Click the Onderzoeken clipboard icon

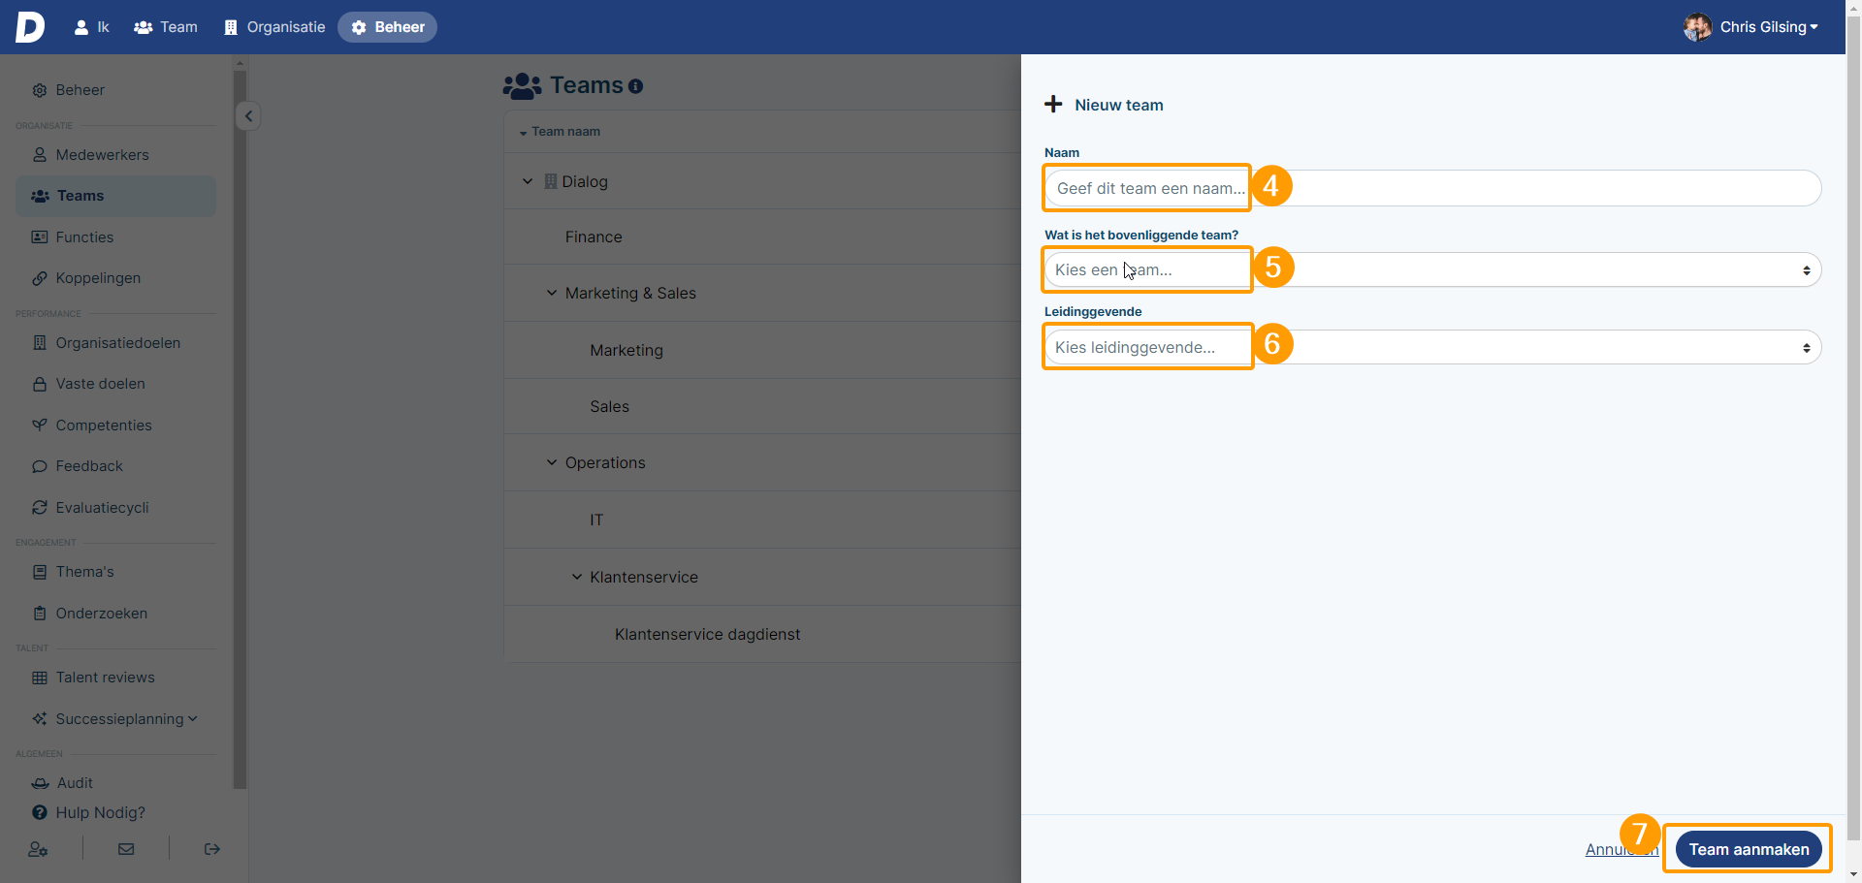[x=40, y=614]
